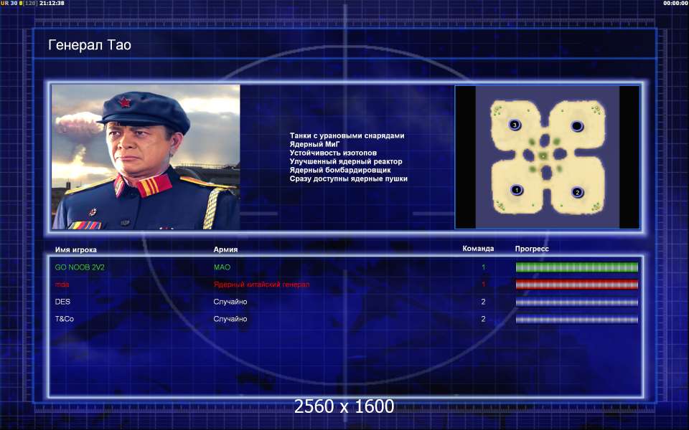Click the 'Имя игрока' column header
The image size is (689, 430).
75,249
